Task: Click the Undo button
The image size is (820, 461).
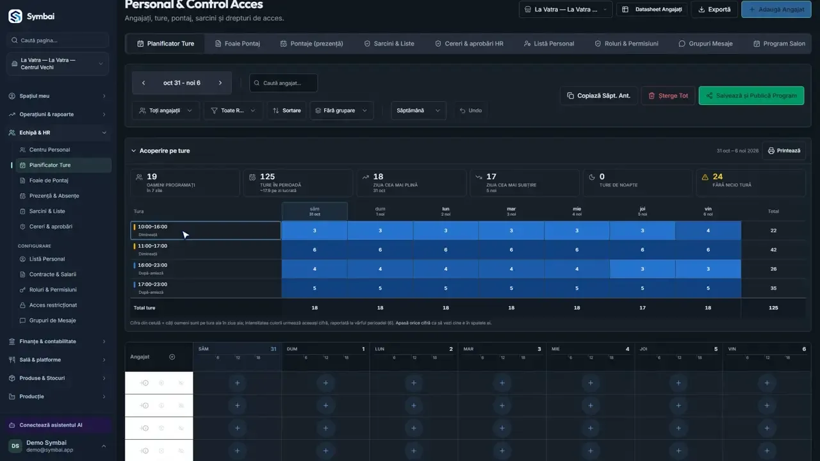Action: [470, 110]
